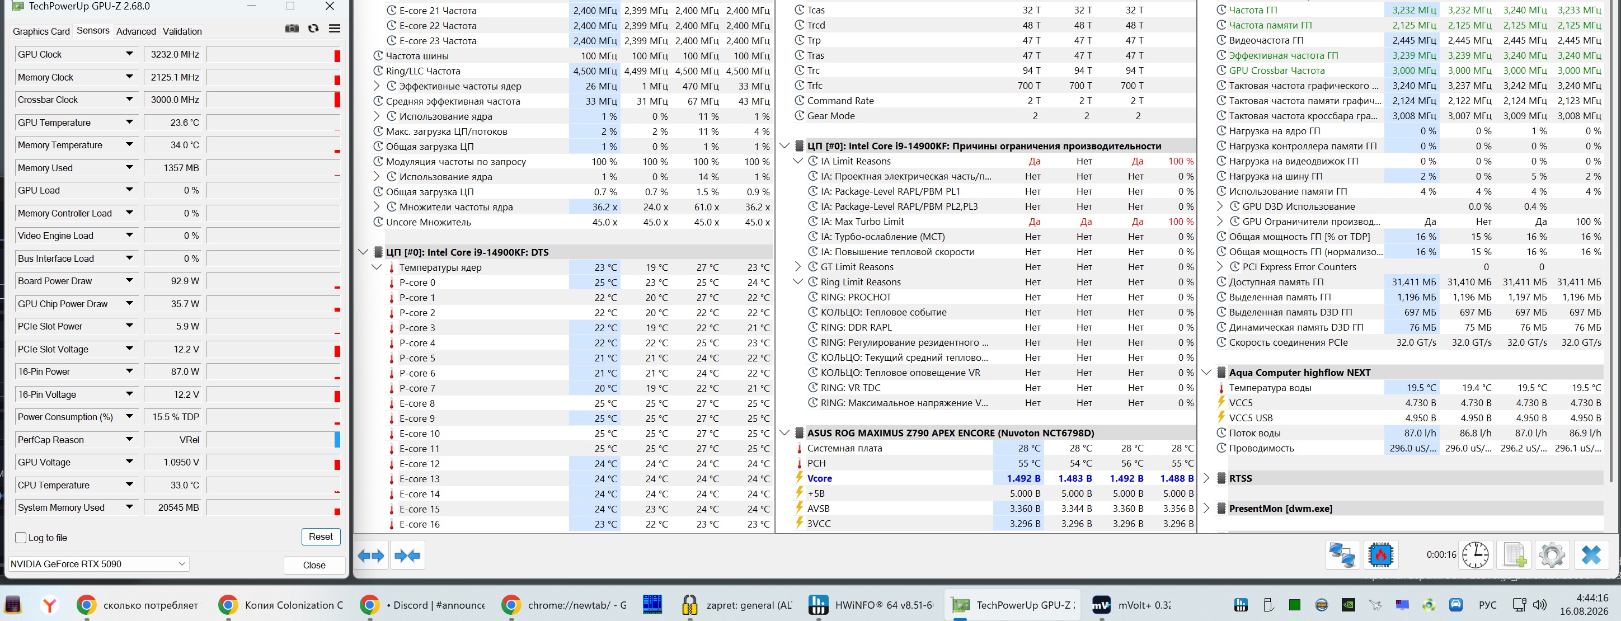This screenshot has height=621, width=1621.
Task: Collapse the Температуры ядер tree node
Action: click(377, 267)
